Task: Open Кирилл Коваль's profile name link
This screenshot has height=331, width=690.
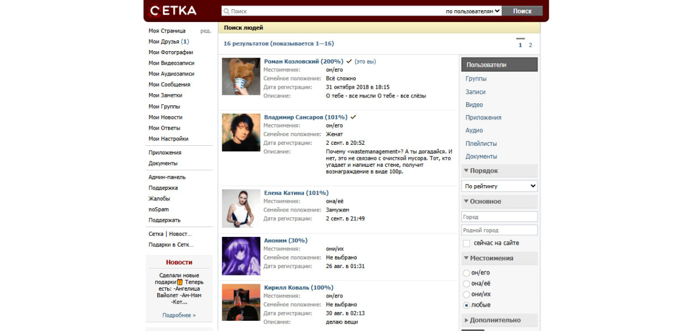Action: [299, 287]
